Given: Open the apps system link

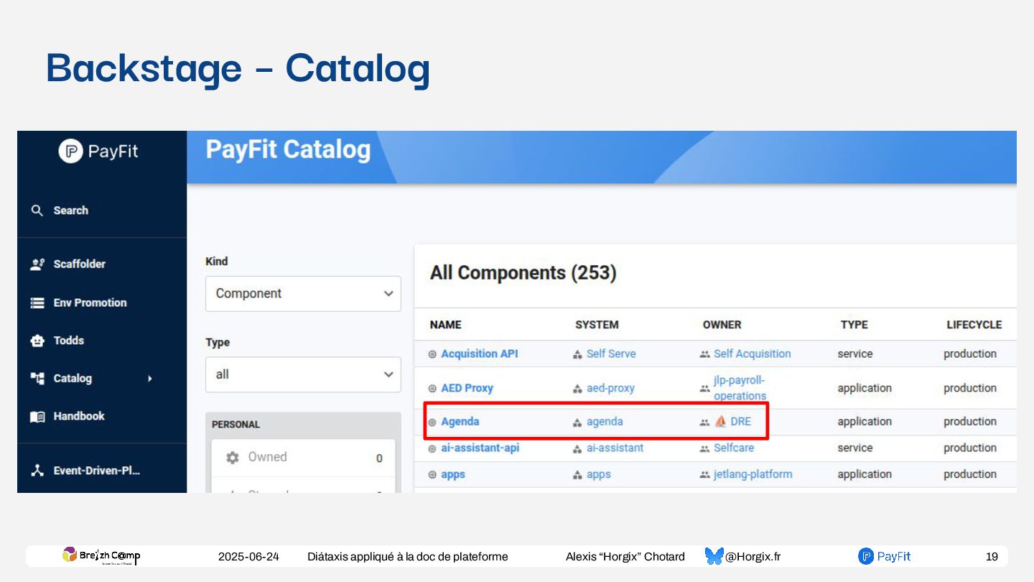Looking at the screenshot, I should (599, 475).
